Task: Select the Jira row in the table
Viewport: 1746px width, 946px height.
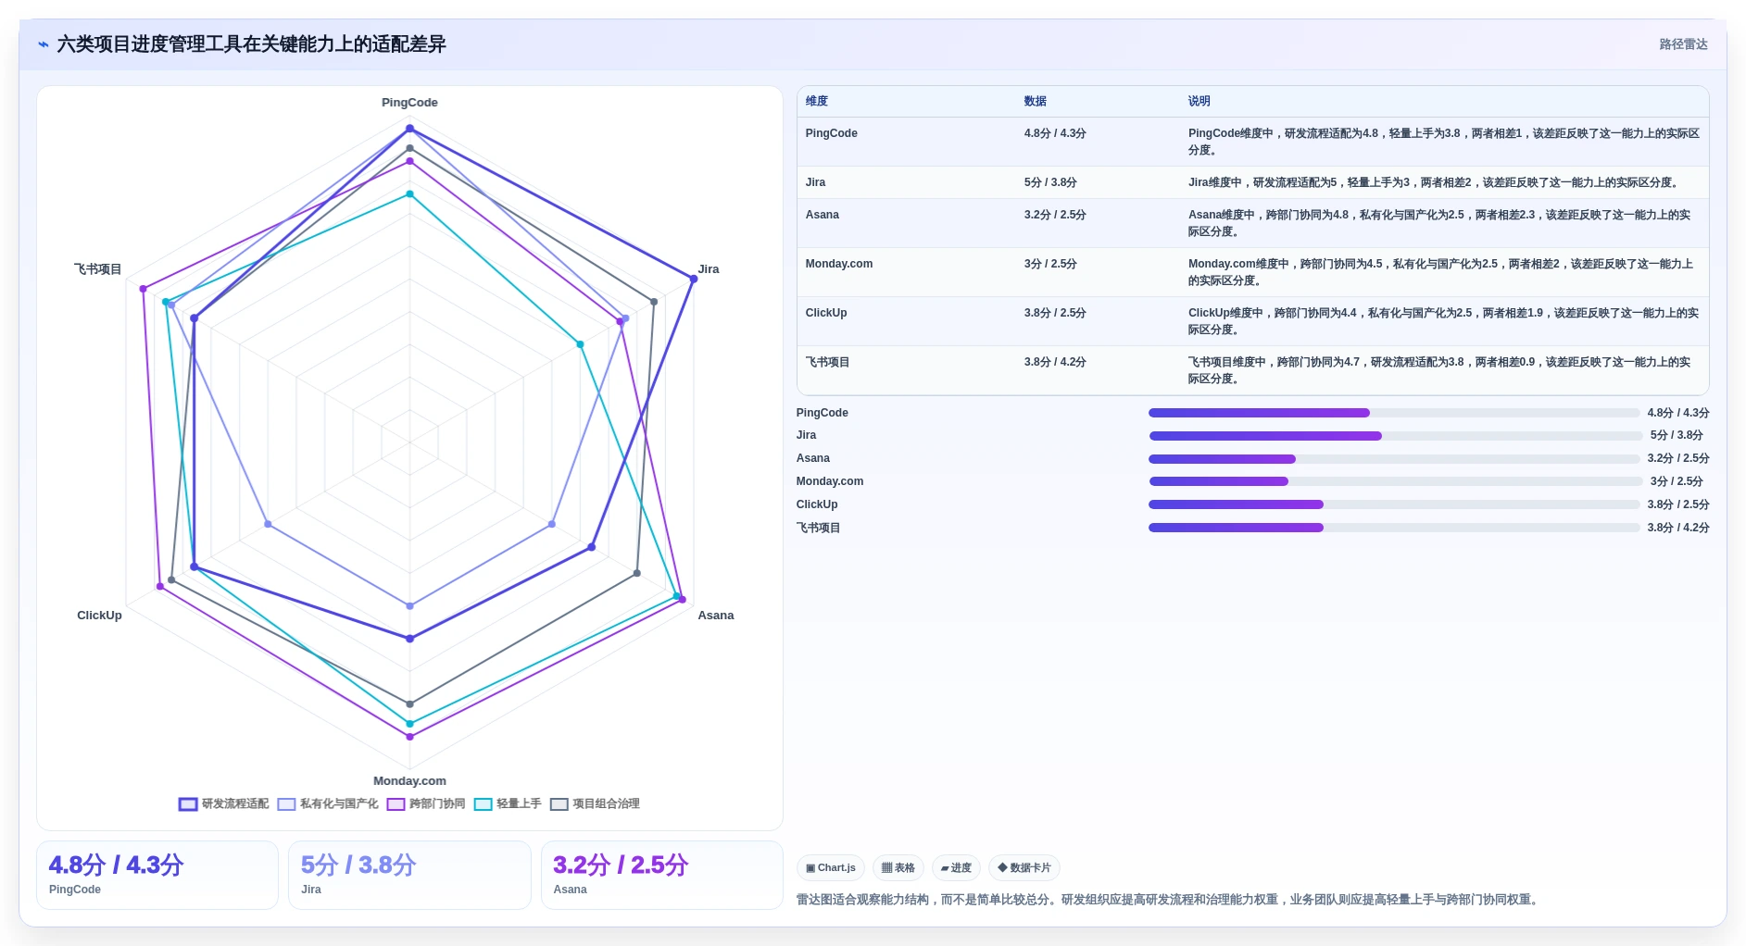Action: pyautogui.click(x=1252, y=182)
